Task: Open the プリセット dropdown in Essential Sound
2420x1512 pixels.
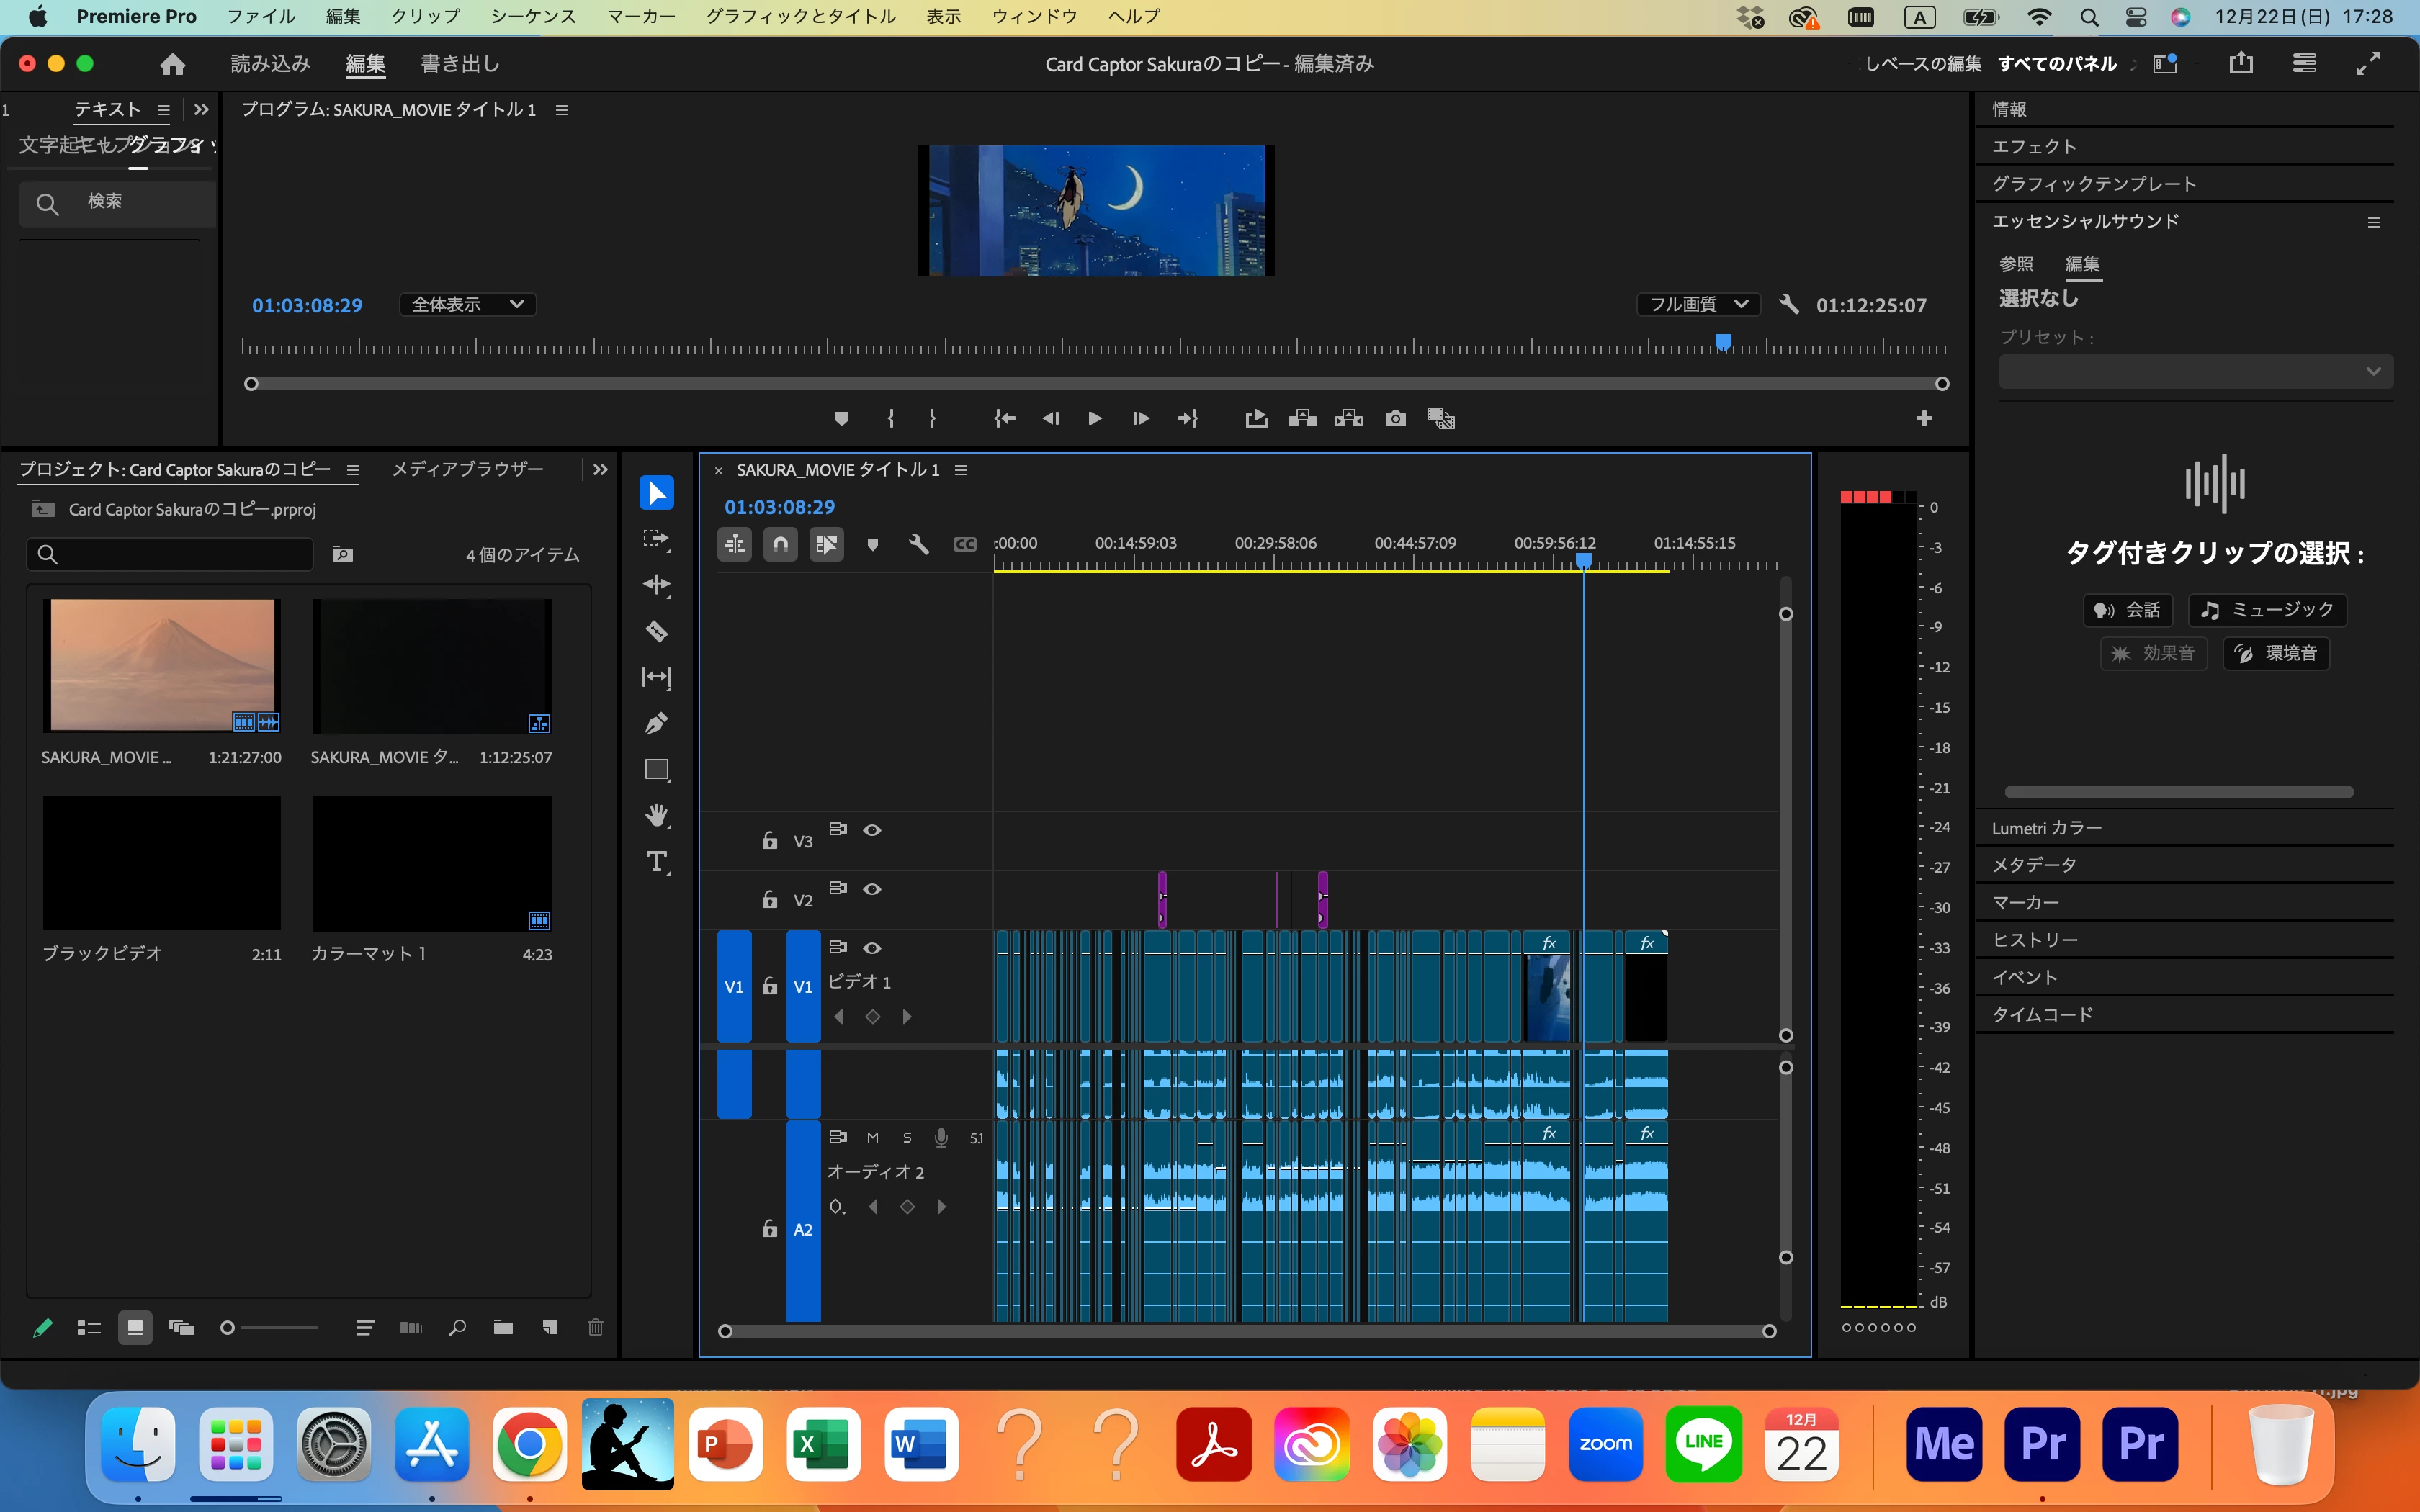Action: (2195, 372)
